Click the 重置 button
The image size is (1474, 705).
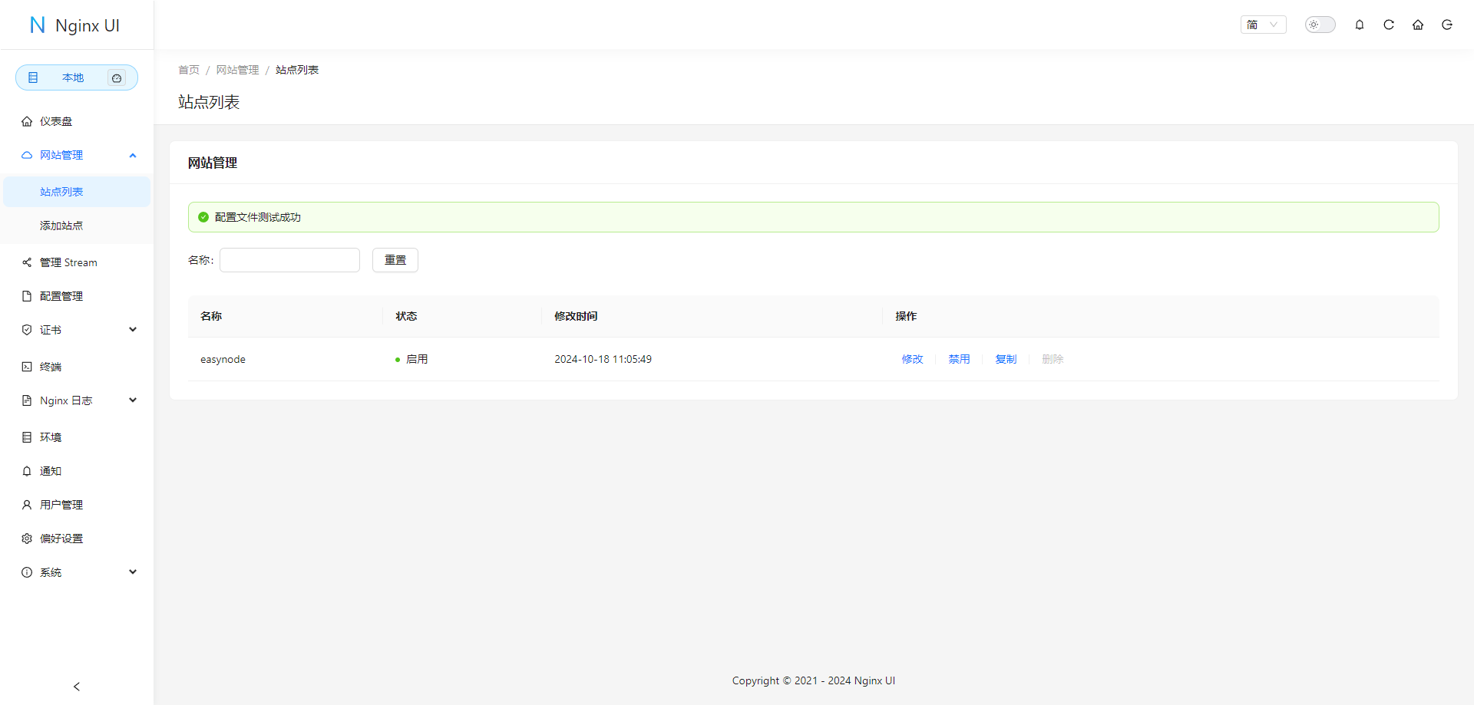click(x=395, y=260)
